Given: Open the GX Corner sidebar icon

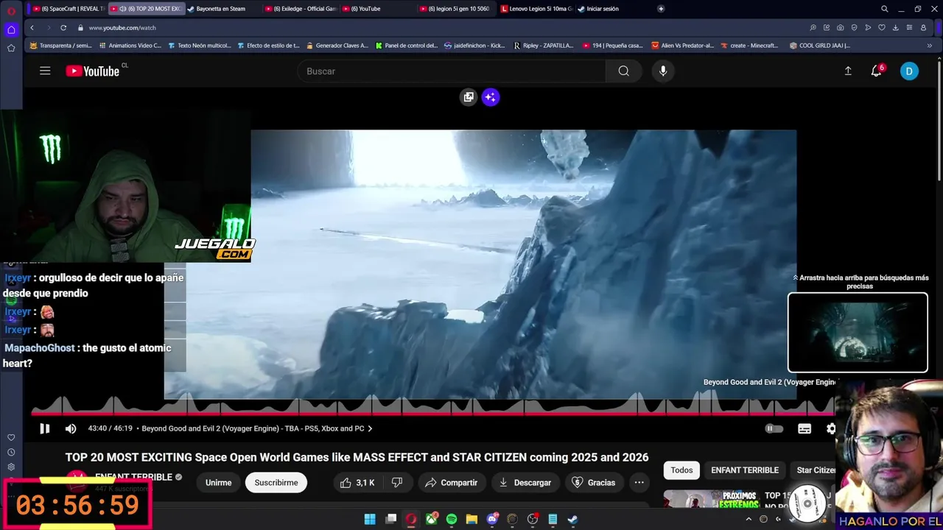Looking at the screenshot, I should tap(11, 30).
